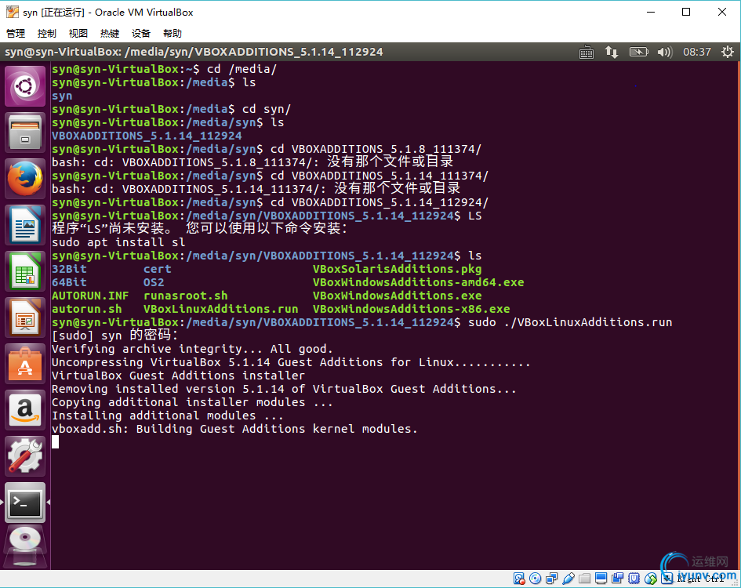Open the network connections indicator

pyautogui.click(x=612, y=52)
